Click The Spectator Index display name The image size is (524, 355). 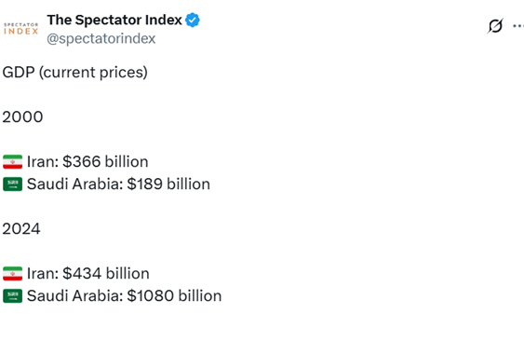114,20
